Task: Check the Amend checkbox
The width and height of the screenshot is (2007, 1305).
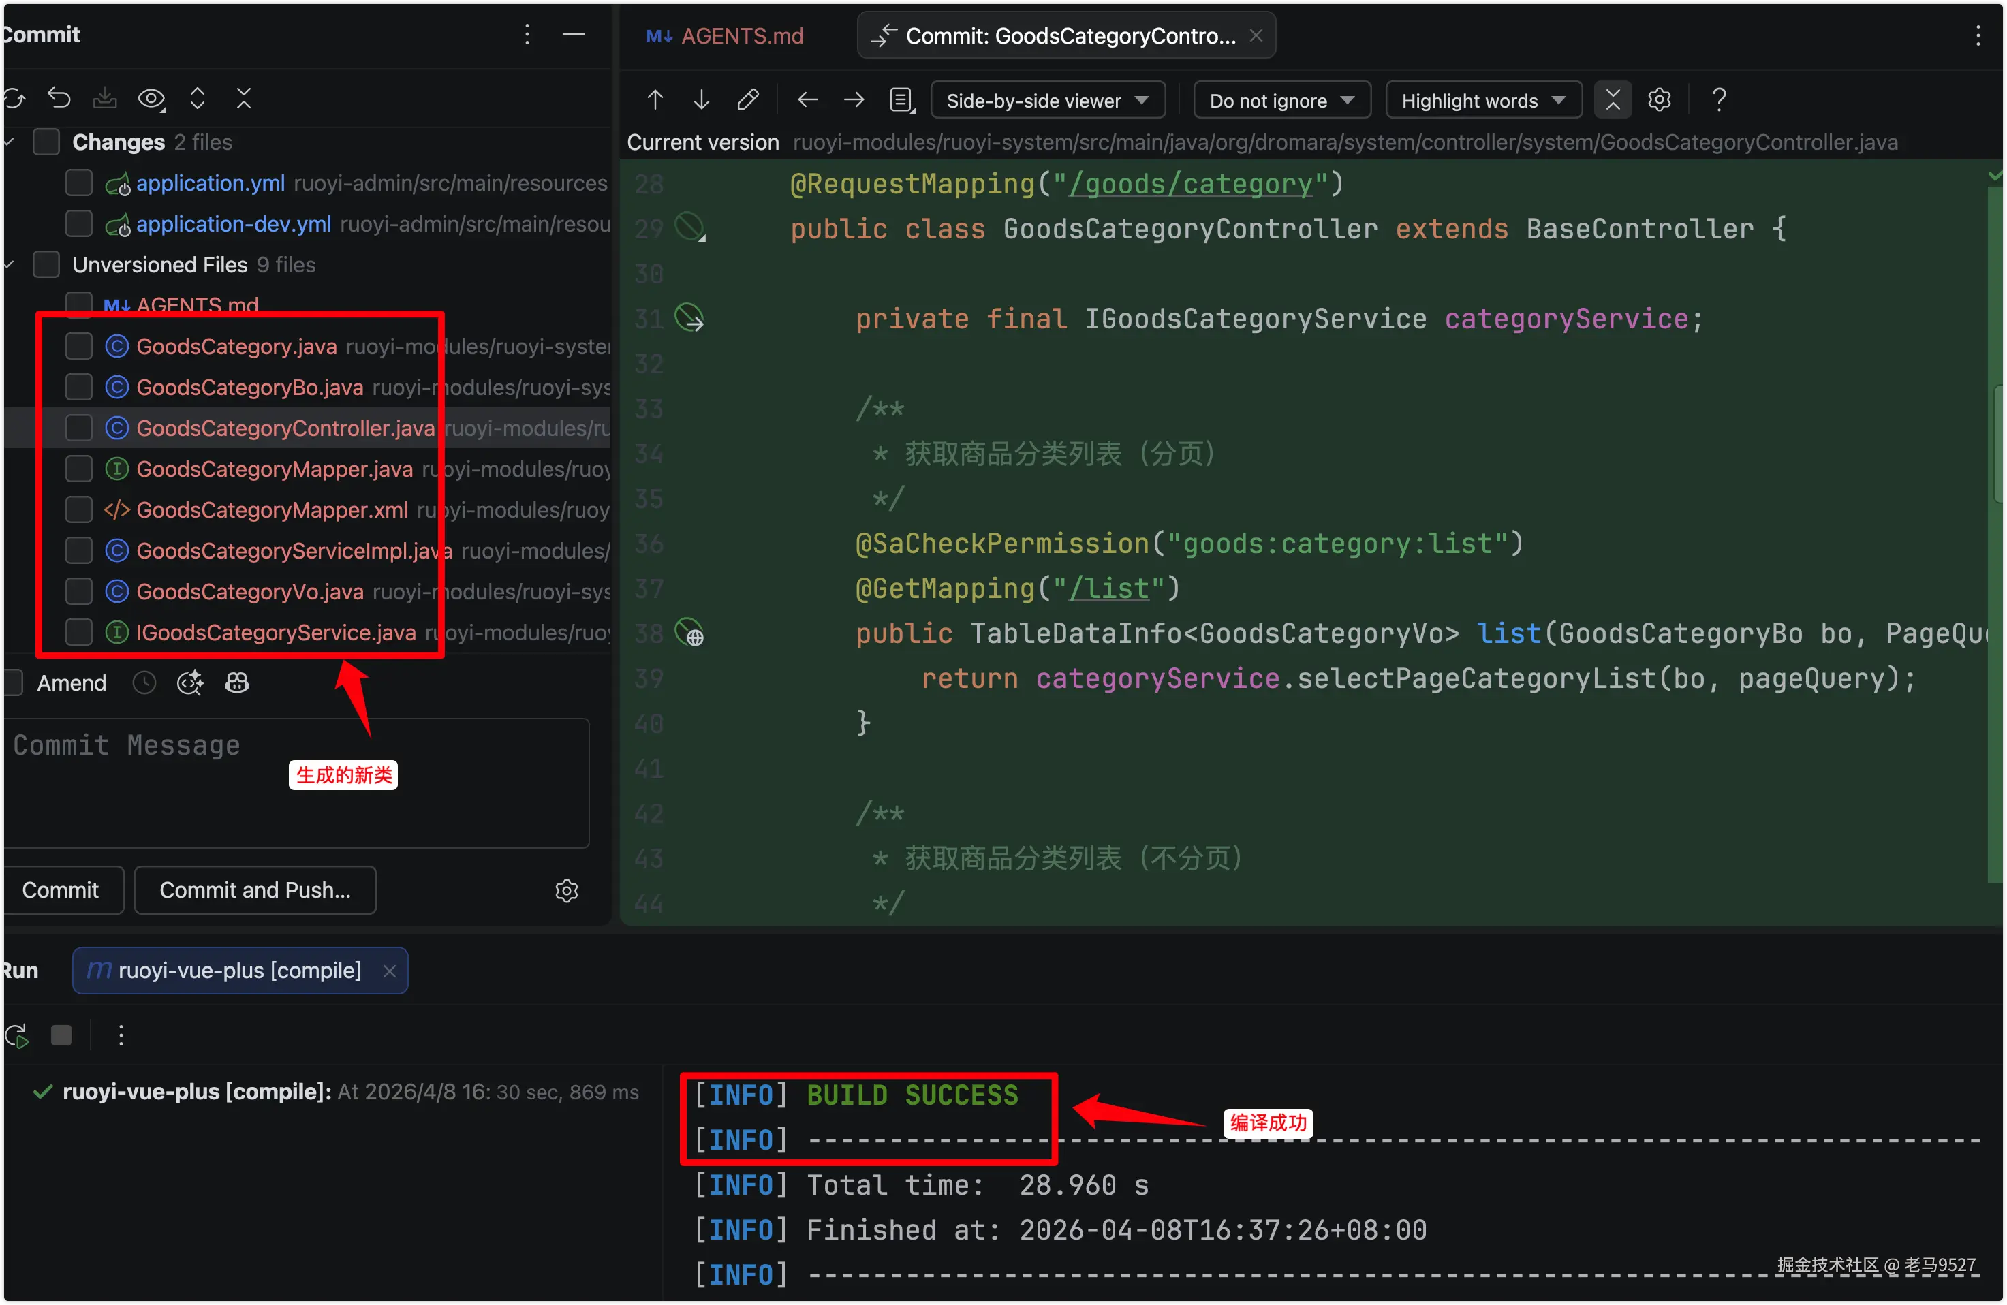Action: click(12, 683)
